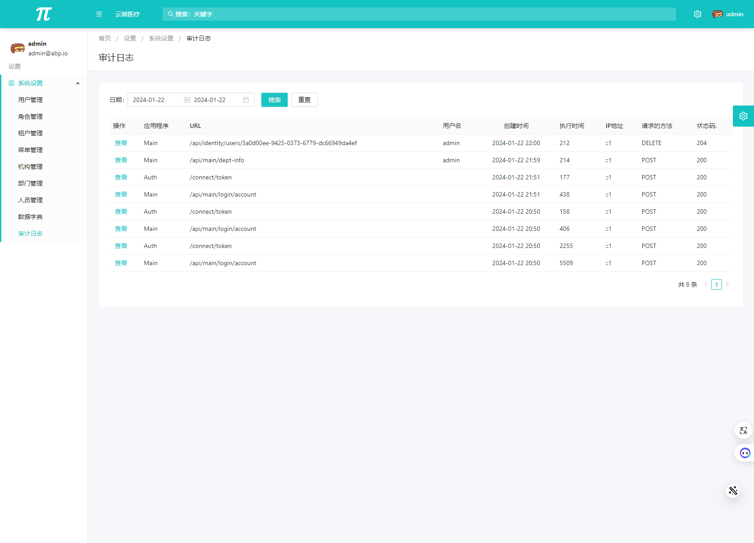Click the 搜索 button

click(x=274, y=100)
